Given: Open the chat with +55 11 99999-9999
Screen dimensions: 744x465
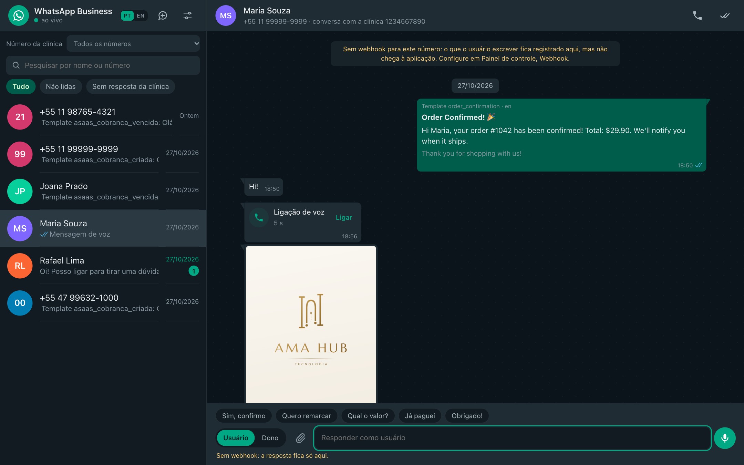Looking at the screenshot, I should (103, 154).
